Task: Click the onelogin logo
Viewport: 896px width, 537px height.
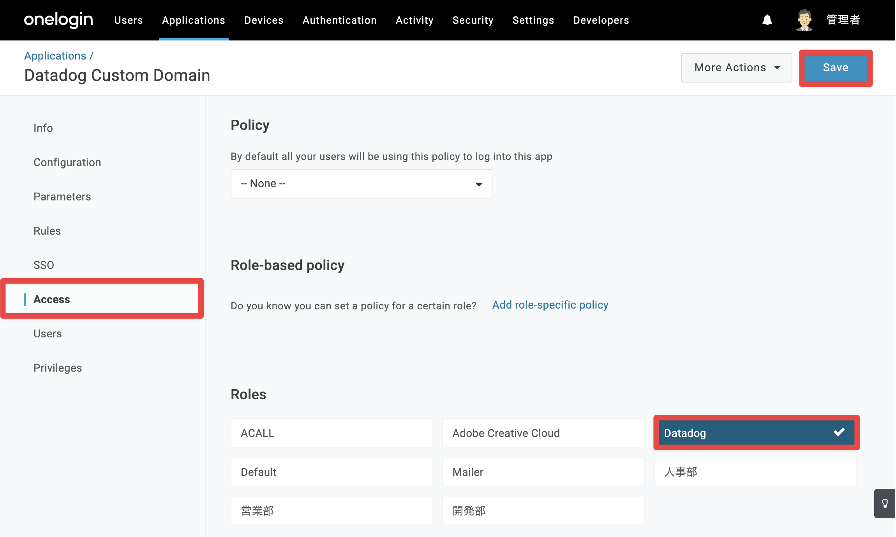Action: (x=58, y=20)
